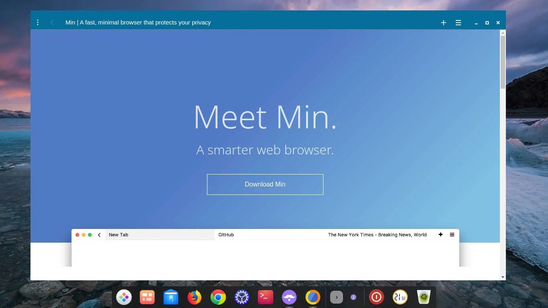548x308 pixels.
Task: Launch Google Chrome from the dock
Action: click(x=218, y=297)
